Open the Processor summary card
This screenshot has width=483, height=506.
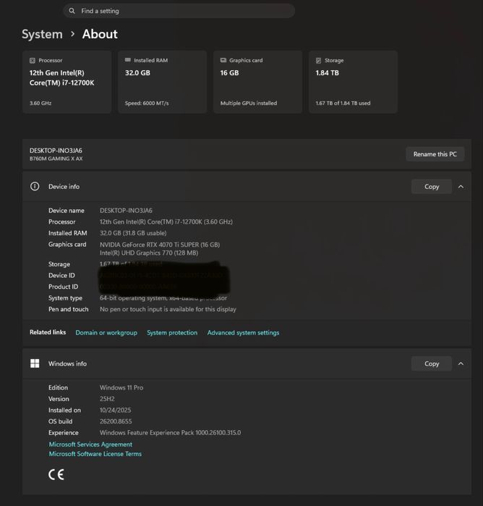pos(67,82)
